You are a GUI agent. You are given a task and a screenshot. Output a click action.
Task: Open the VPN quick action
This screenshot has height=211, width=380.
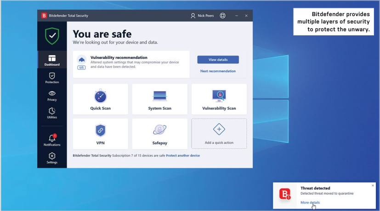click(100, 134)
